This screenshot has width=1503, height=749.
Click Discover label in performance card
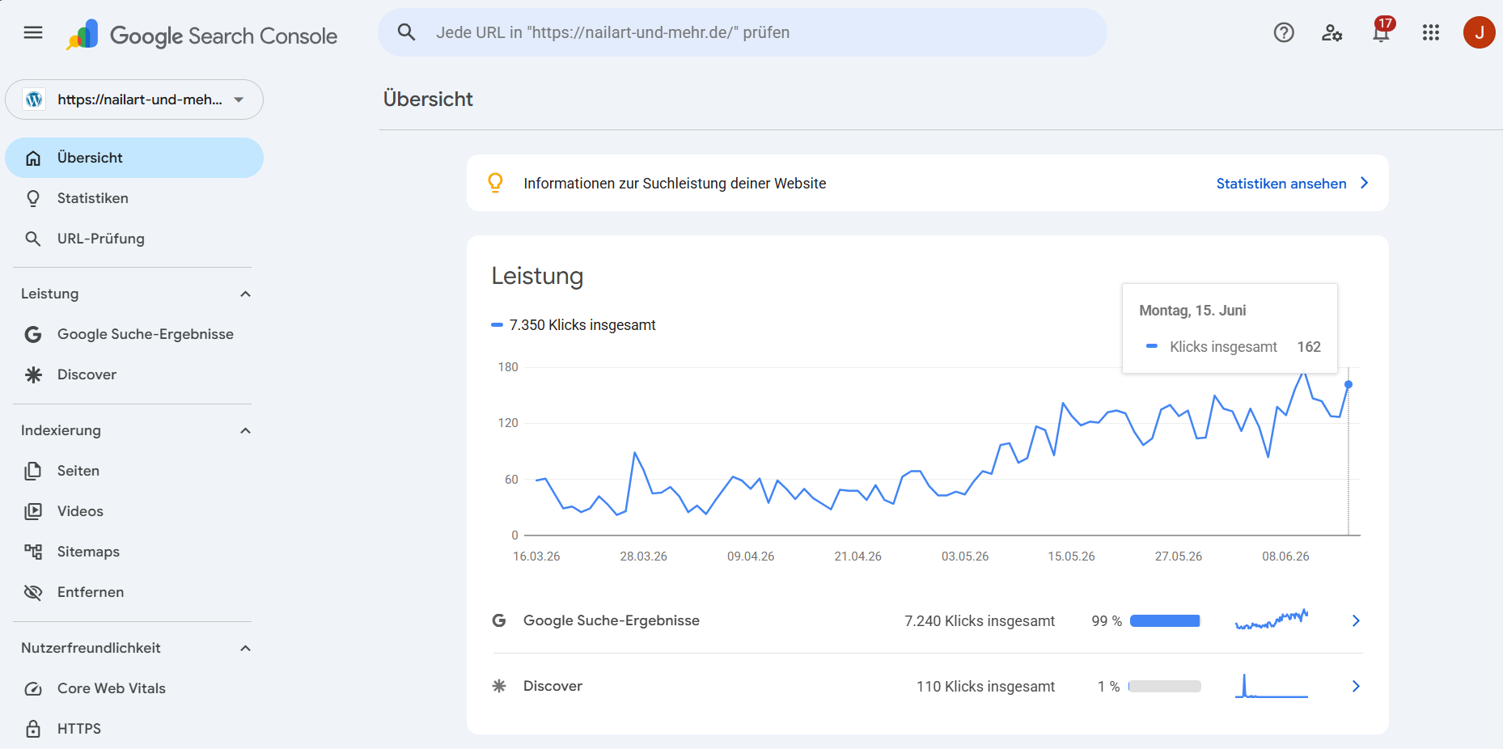pyautogui.click(x=553, y=686)
